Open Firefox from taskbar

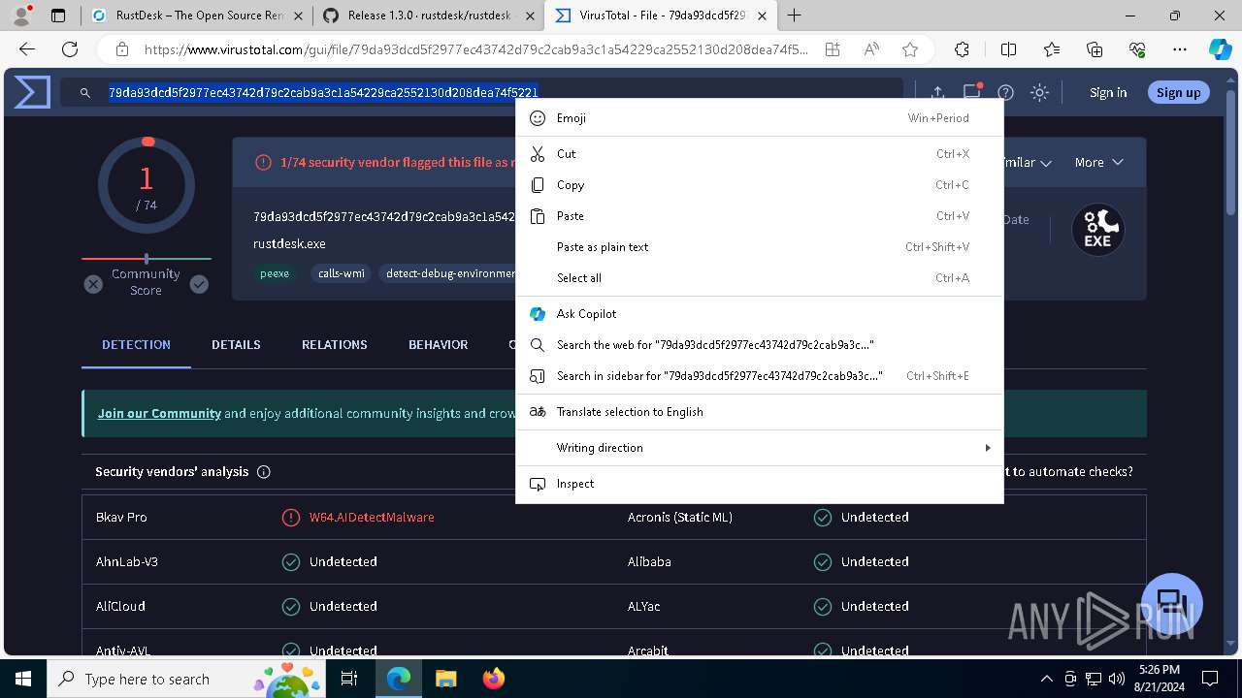click(x=494, y=679)
